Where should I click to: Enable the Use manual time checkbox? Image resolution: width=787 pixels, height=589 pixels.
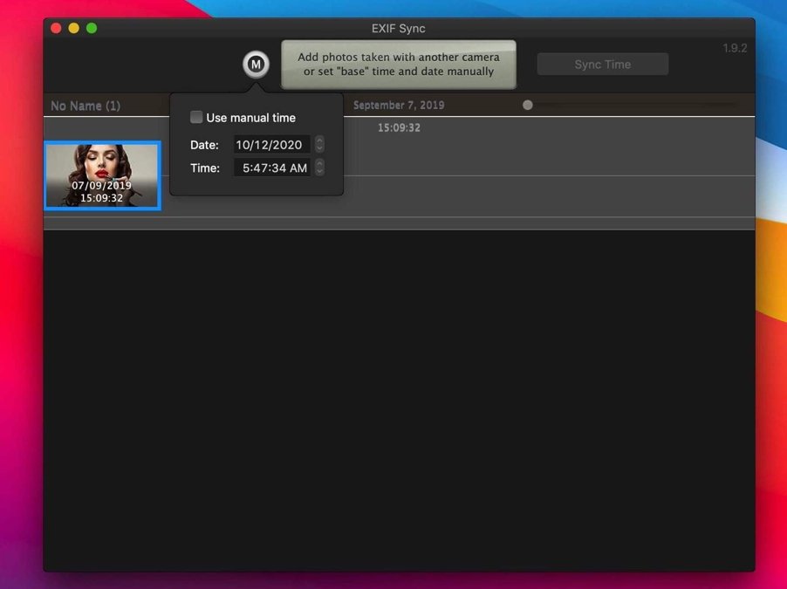point(196,118)
